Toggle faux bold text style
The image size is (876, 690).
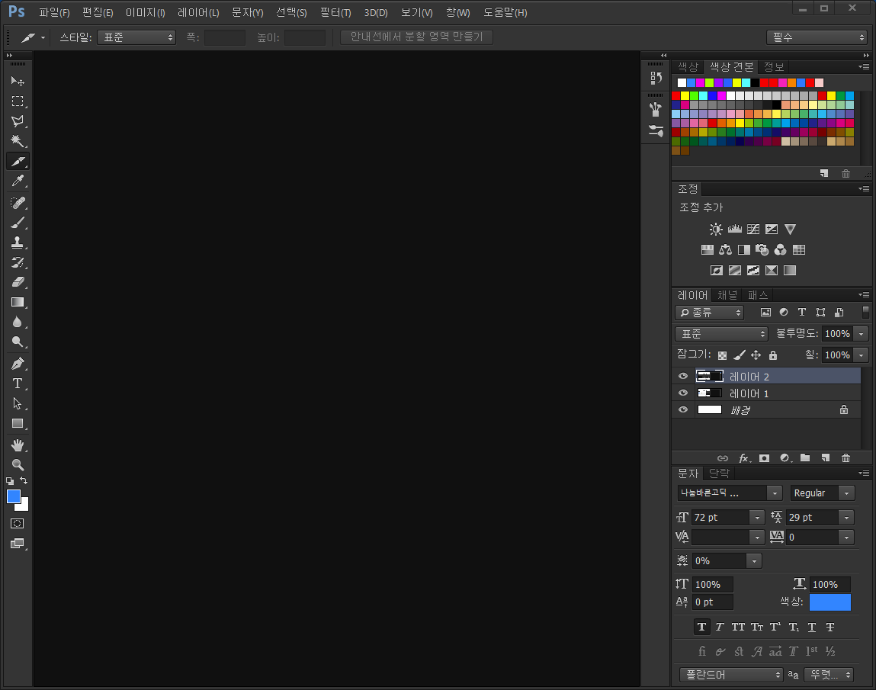[701, 627]
